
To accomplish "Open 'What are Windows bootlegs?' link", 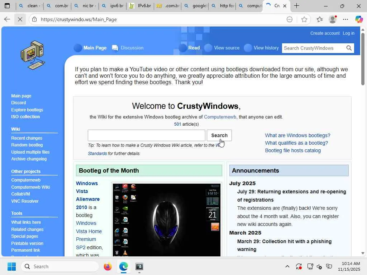I will [x=297, y=135].
